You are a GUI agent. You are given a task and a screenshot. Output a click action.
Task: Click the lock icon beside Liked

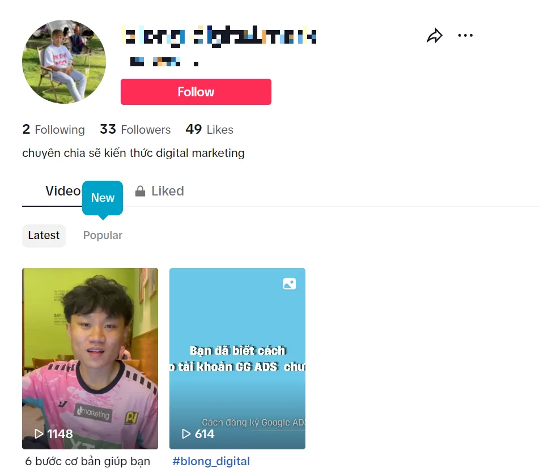(x=140, y=191)
